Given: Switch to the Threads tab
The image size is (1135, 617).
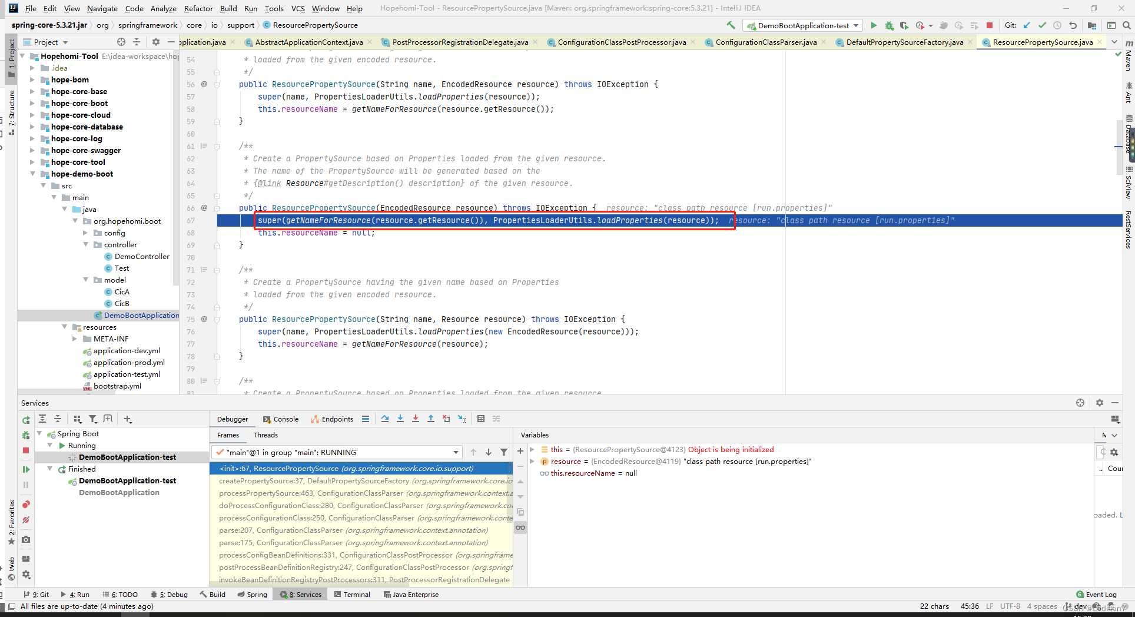Looking at the screenshot, I should 266,435.
